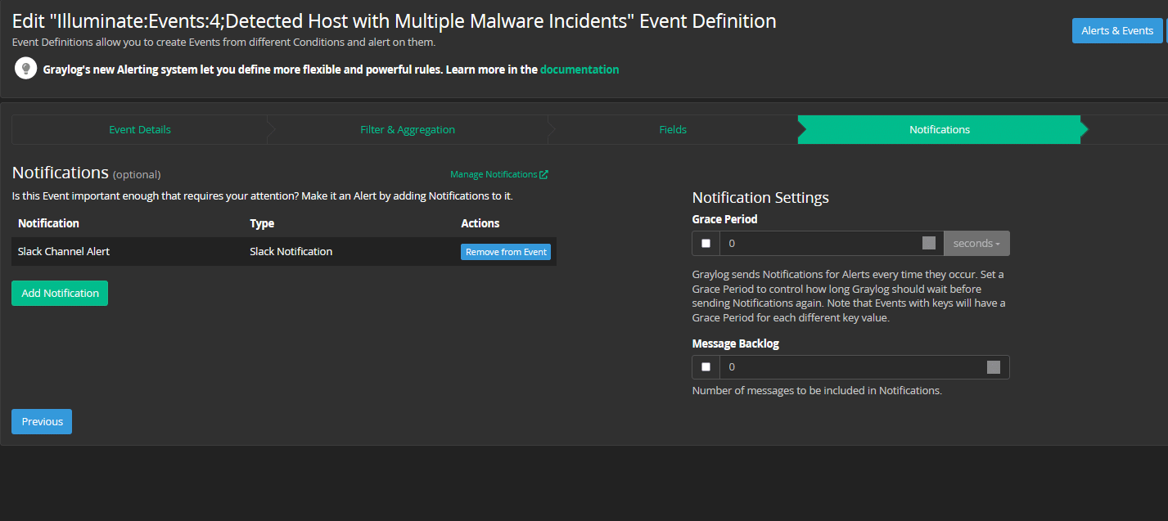Switch to the Event Details tab

(x=139, y=129)
